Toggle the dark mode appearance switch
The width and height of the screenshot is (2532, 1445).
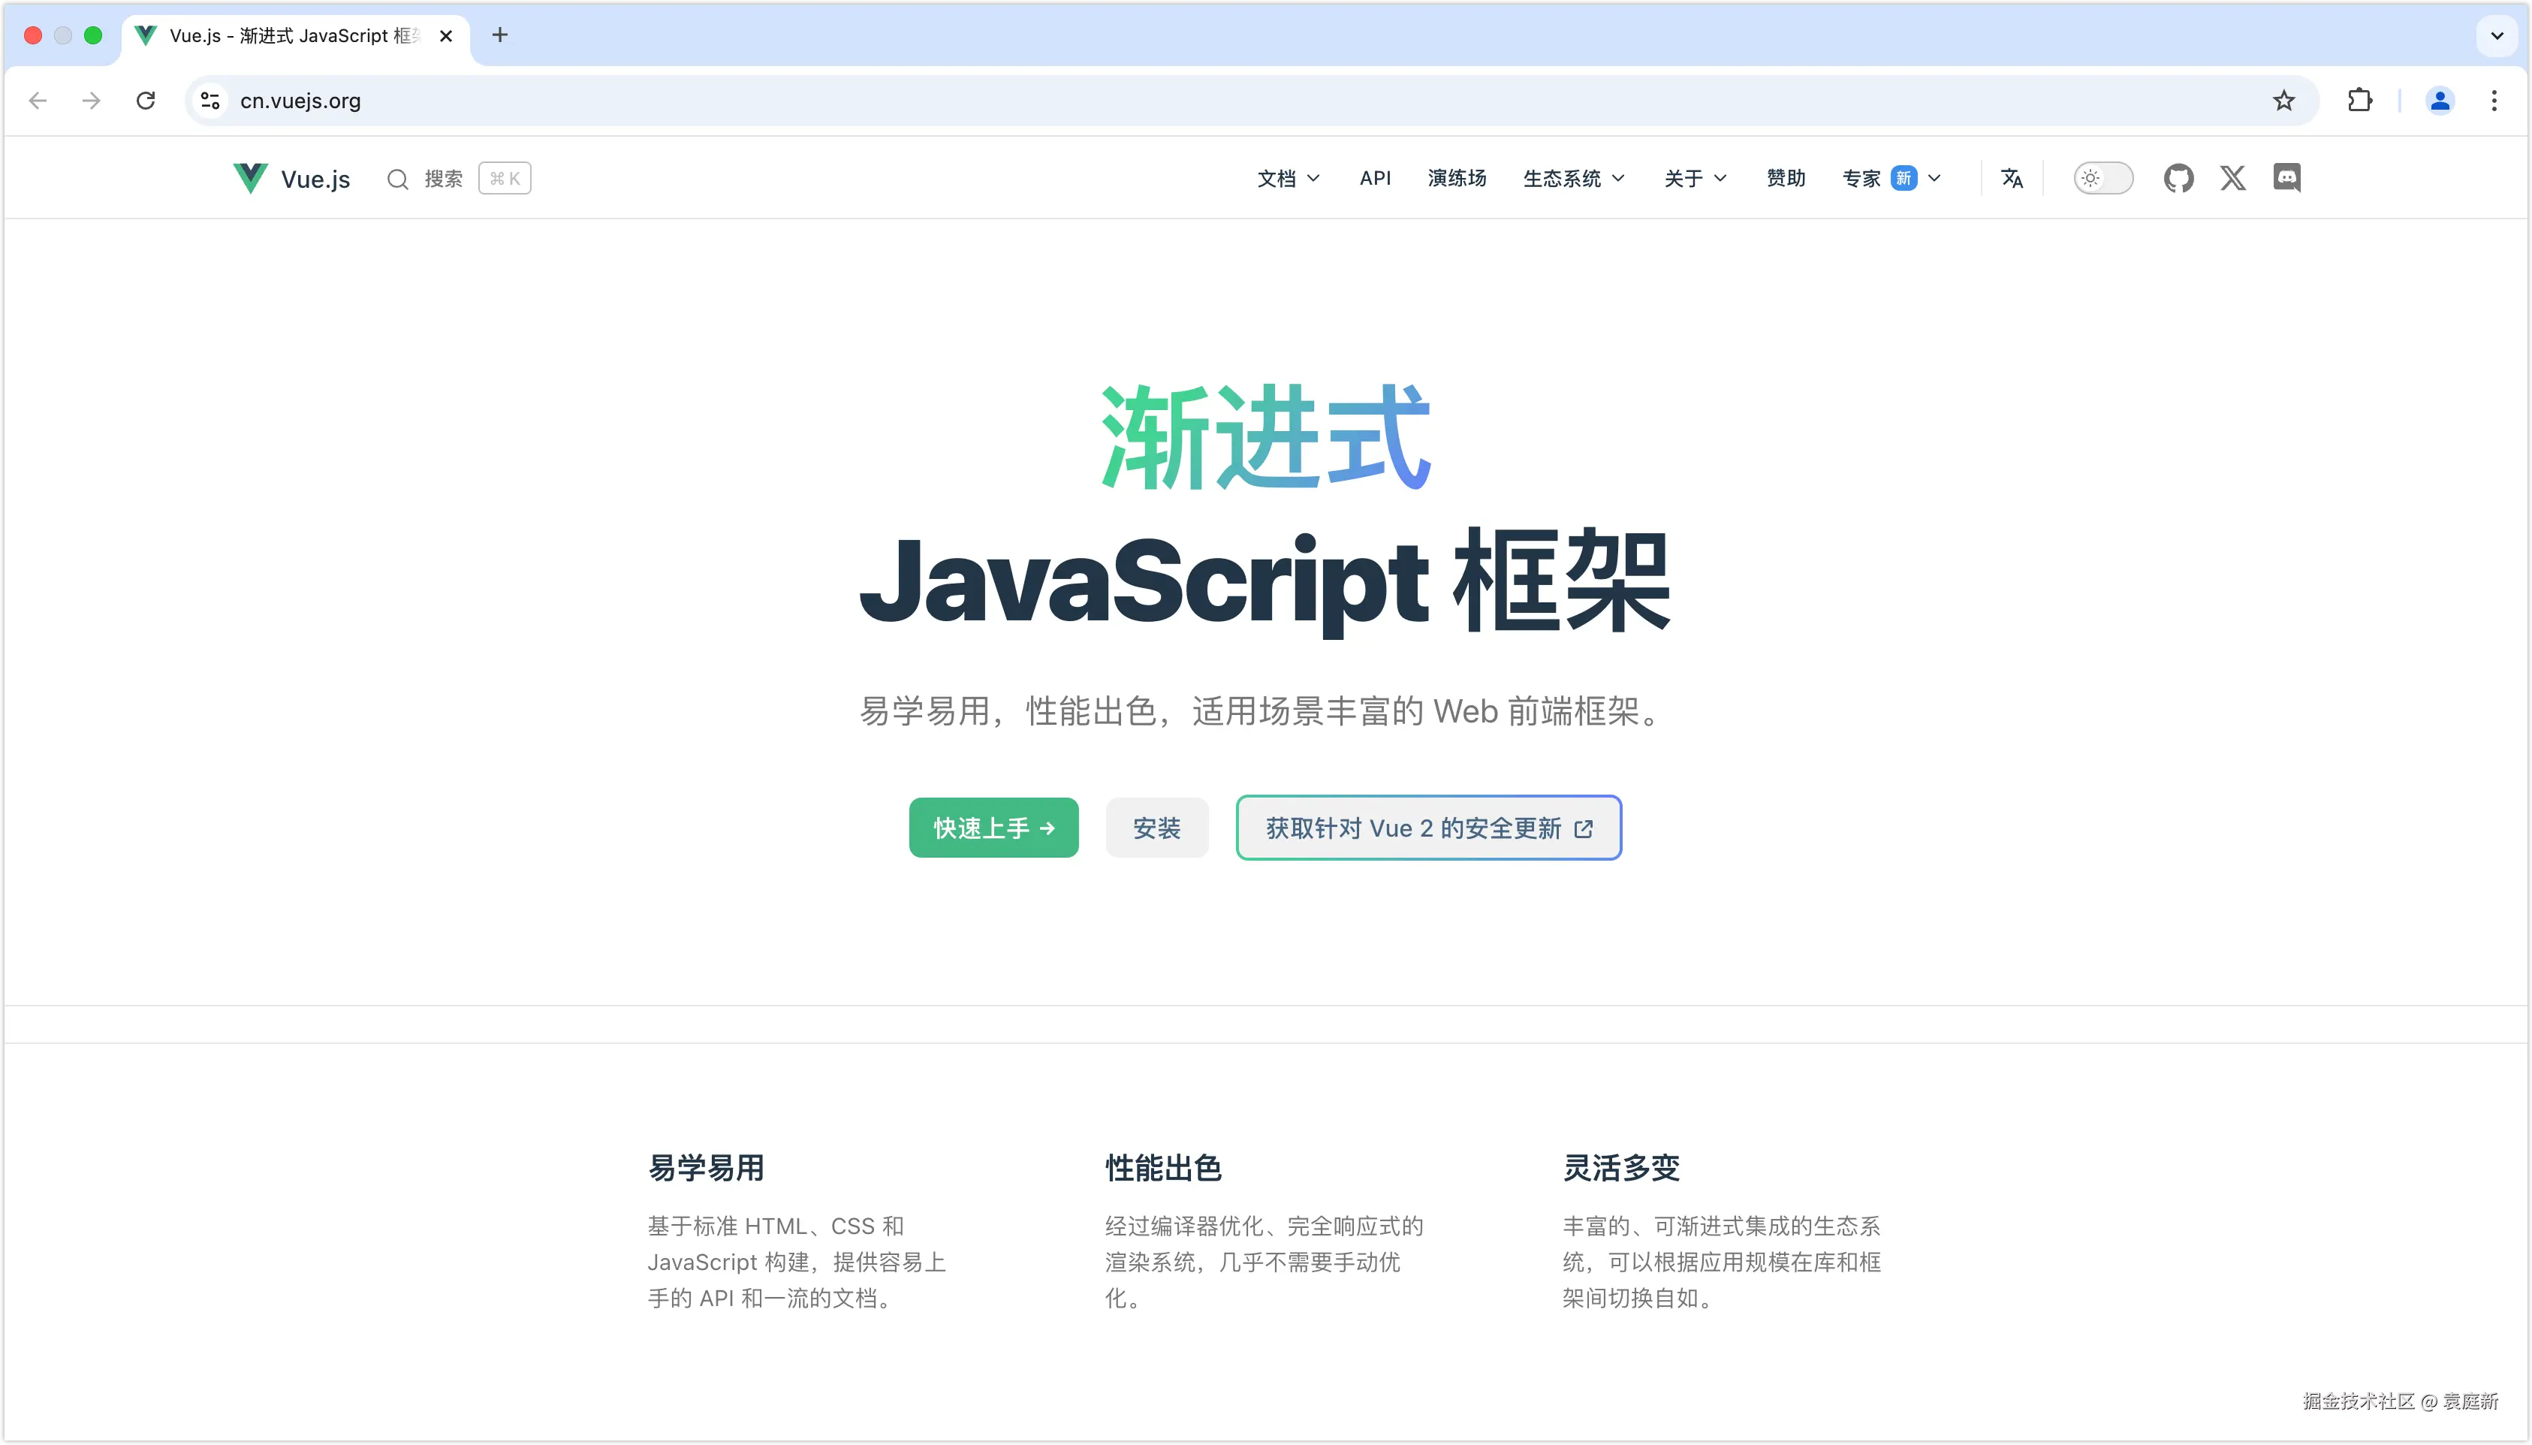2102,179
